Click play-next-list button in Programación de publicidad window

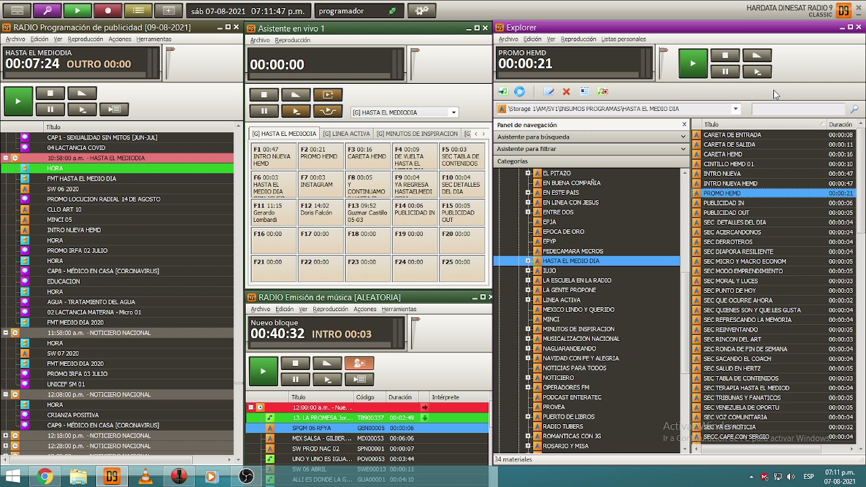coord(114,109)
